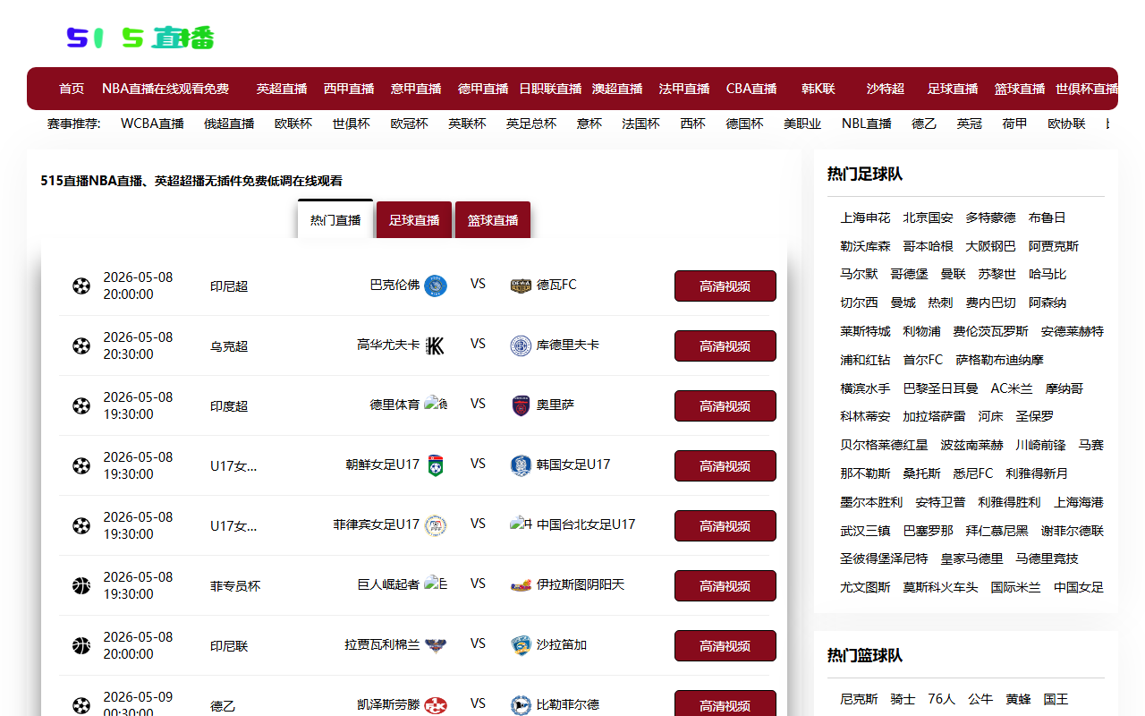Image resolution: width=1145 pixels, height=716 pixels.
Task: Click the 奥里萨 team badge
Action: pyautogui.click(x=521, y=405)
